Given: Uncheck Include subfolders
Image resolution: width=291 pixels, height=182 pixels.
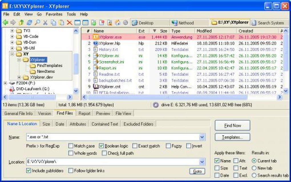Looking at the screenshot, I should point(29,171).
